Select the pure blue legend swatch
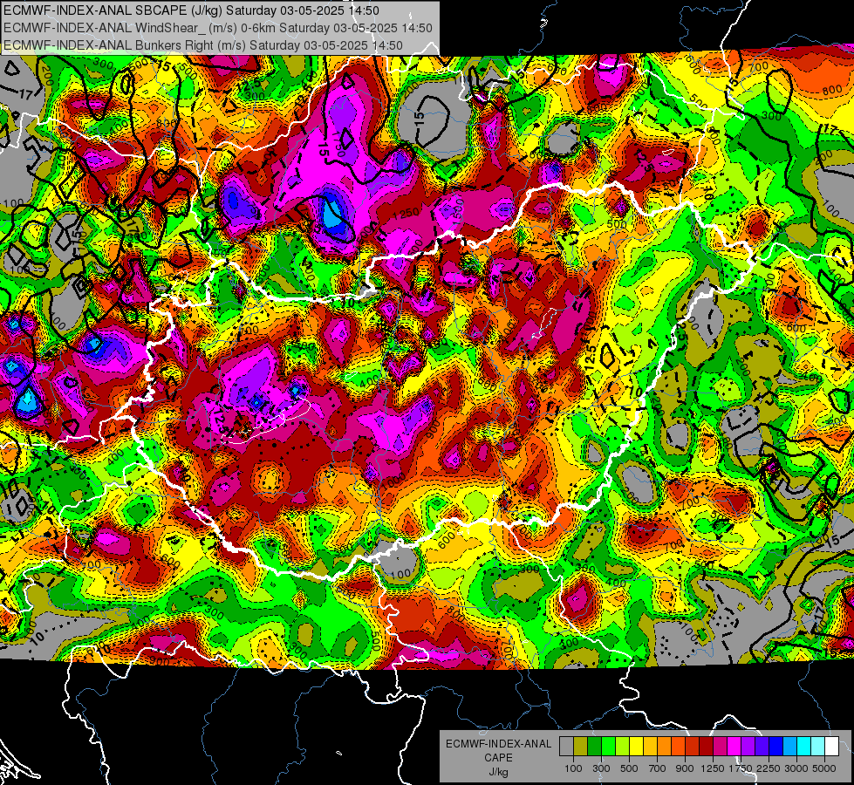 [776, 747]
